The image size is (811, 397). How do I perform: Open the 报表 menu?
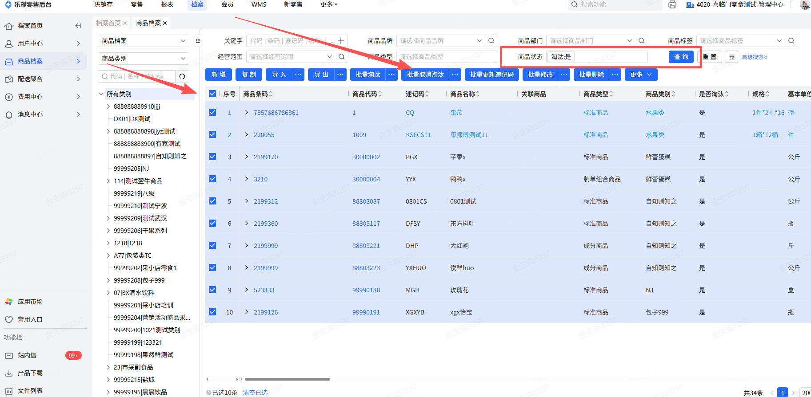pos(167,4)
